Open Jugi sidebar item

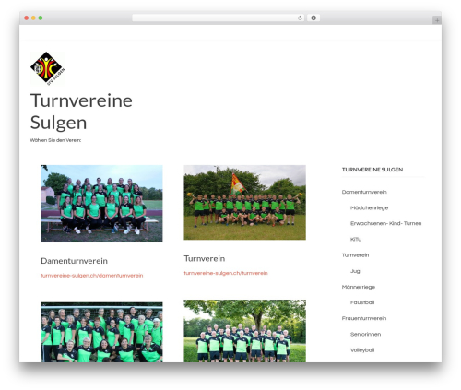[x=356, y=271]
